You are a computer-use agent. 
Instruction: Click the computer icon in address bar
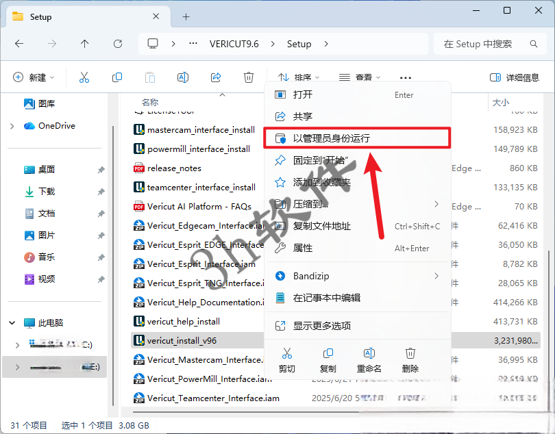tap(153, 44)
